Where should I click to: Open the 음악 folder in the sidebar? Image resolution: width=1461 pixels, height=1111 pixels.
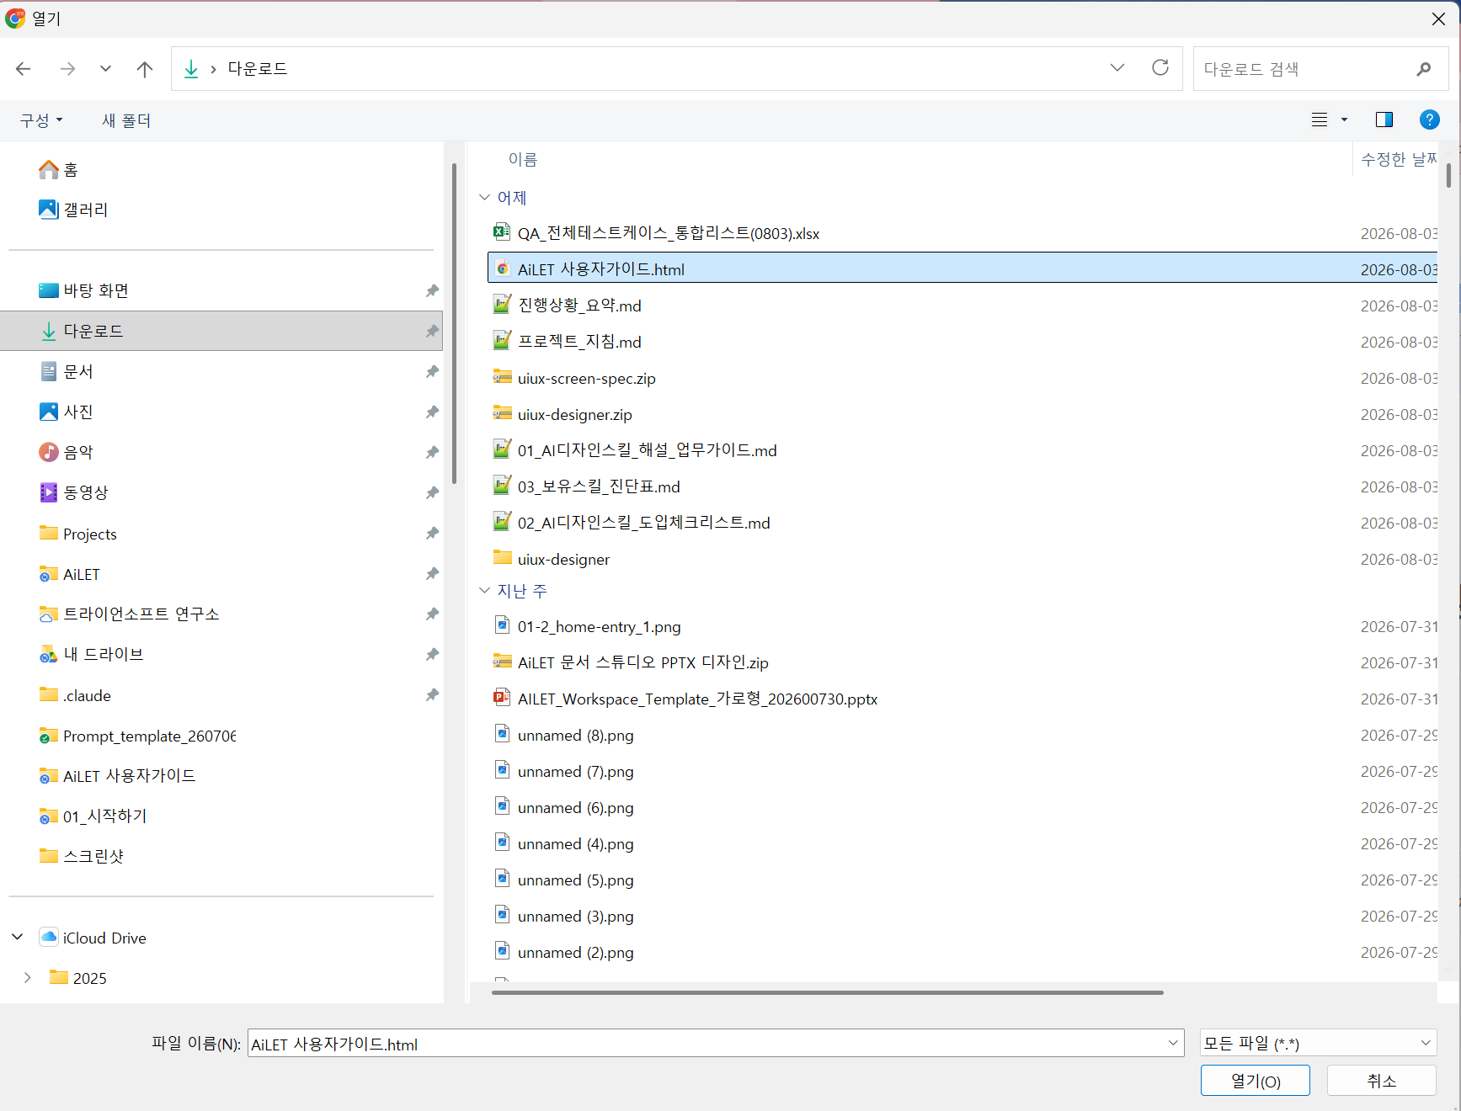pos(66,452)
